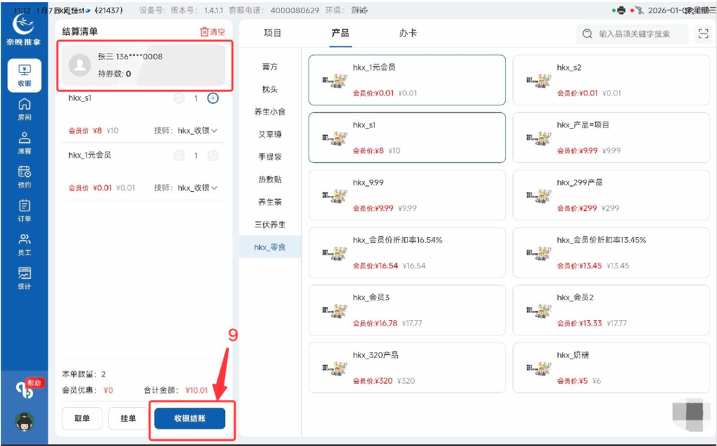The height and width of the screenshot is (446, 717).
Task: Increase hkx_s1 quantity with the plus stepper
Action: [212, 98]
